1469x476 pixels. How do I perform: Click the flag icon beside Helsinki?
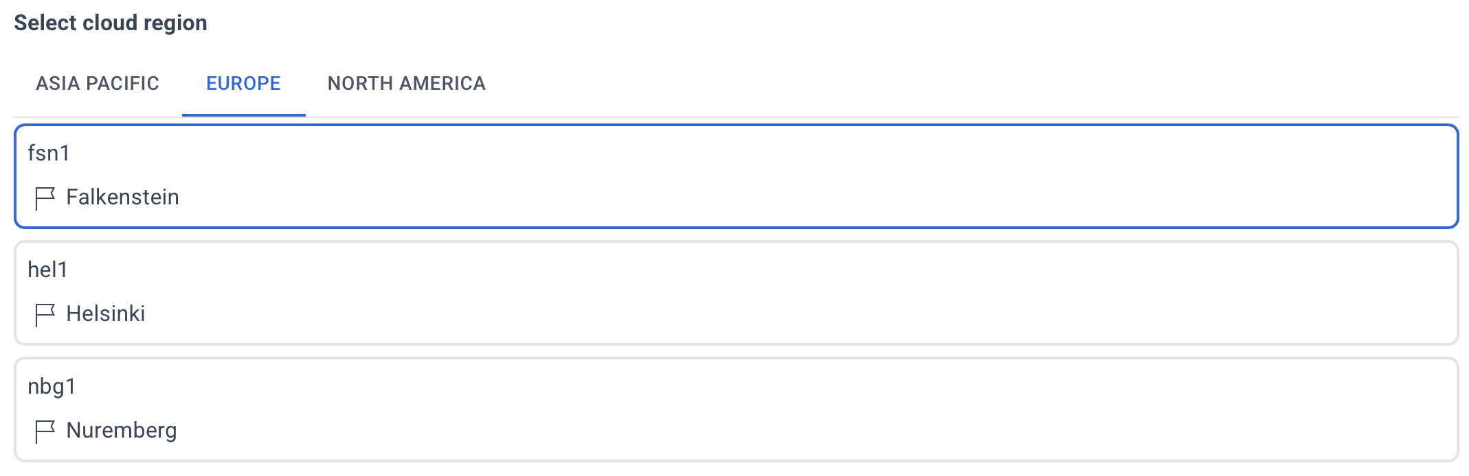tap(45, 315)
